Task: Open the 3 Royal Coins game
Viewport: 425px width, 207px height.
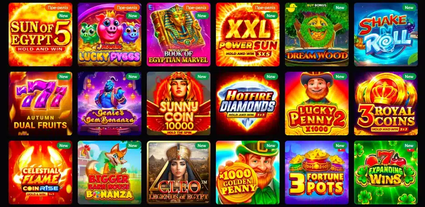Action: (x=386, y=103)
